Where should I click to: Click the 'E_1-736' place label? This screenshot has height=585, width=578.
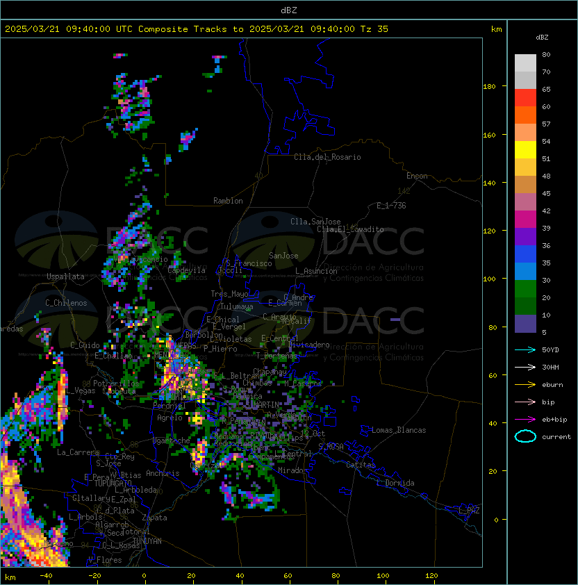coord(391,206)
